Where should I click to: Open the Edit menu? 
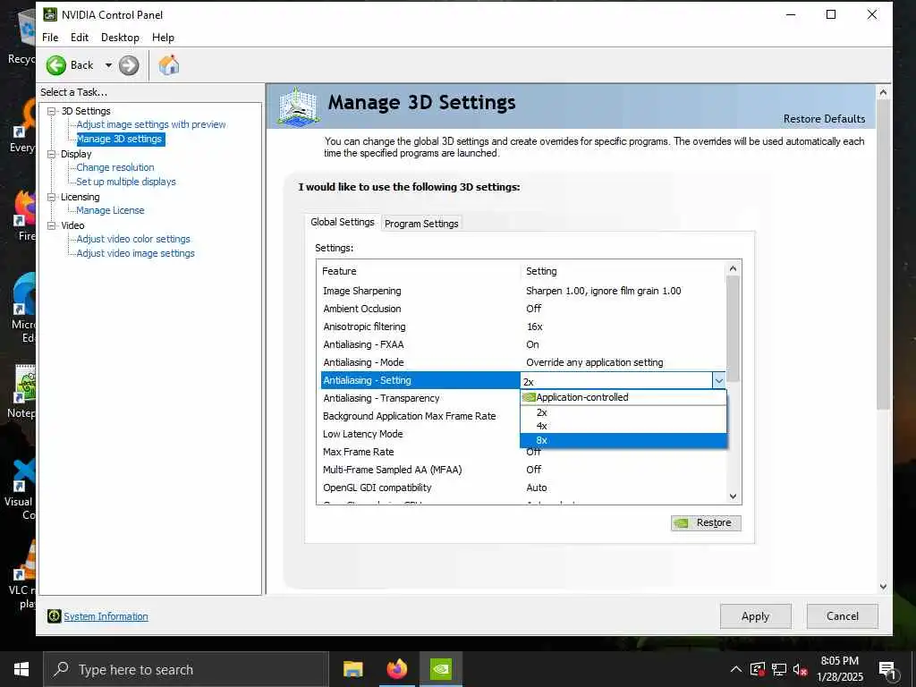click(x=80, y=38)
